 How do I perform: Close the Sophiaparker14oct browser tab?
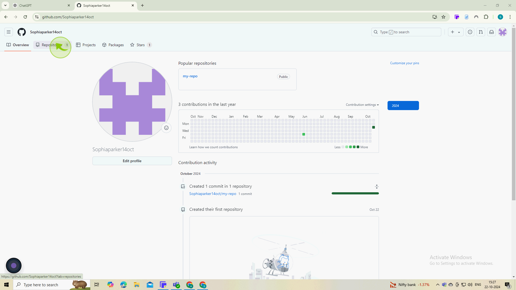click(x=133, y=5)
